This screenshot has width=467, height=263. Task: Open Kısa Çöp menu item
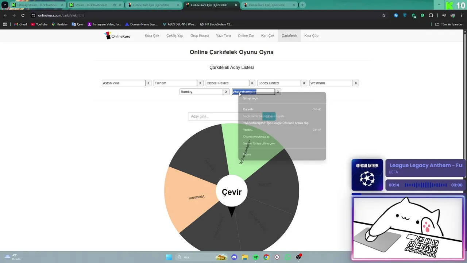[x=311, y=36]
